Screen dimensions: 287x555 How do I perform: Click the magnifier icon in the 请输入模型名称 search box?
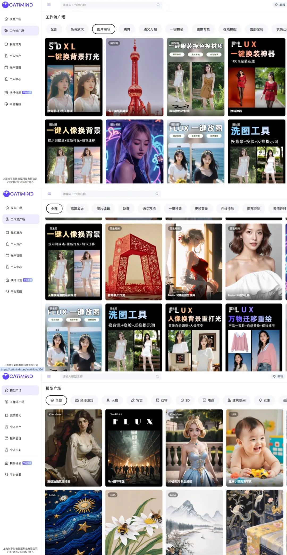click(157, 376)
